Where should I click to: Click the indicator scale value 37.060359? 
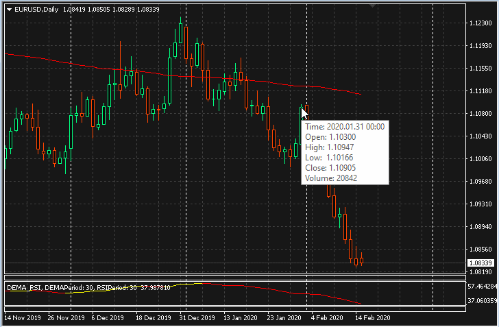coord(483,300)
